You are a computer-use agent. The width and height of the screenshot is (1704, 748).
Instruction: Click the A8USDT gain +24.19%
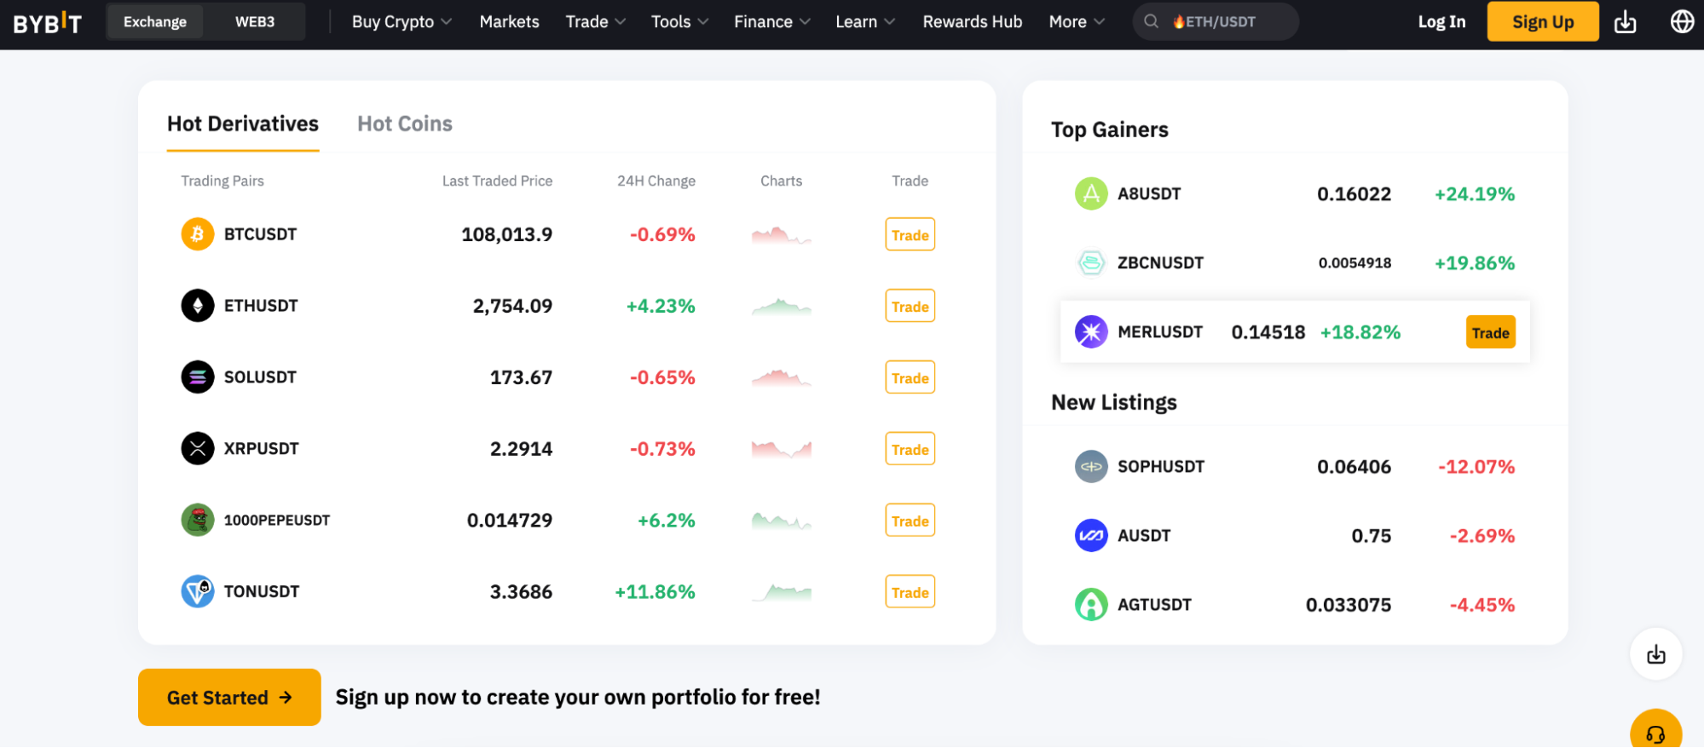pyautogui.click(x=1475, y=194)
